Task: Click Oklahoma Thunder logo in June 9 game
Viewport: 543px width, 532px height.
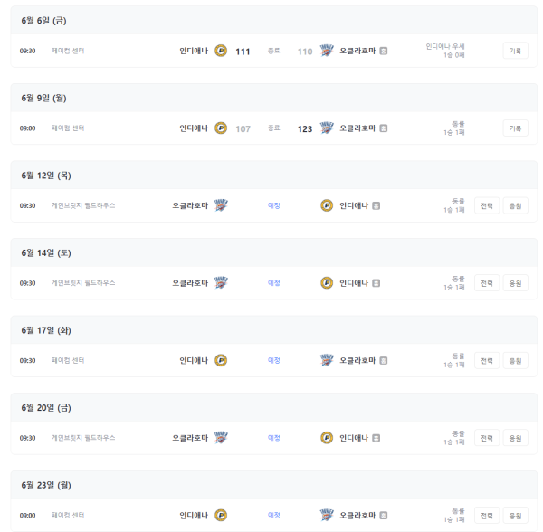Action: [327, 128]
